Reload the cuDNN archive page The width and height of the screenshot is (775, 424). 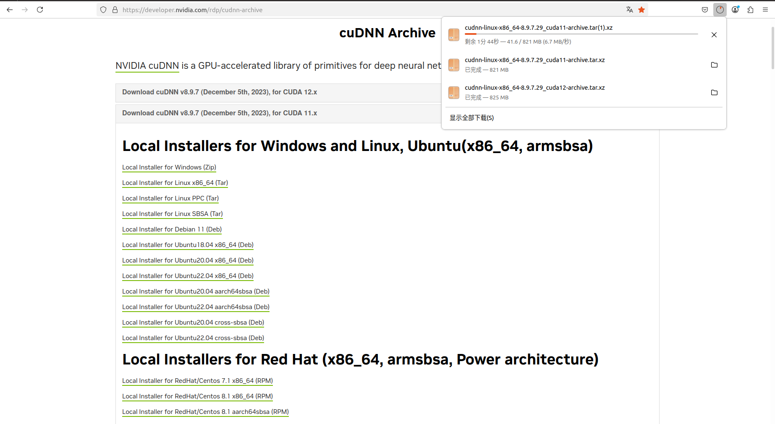pos(40,10)
